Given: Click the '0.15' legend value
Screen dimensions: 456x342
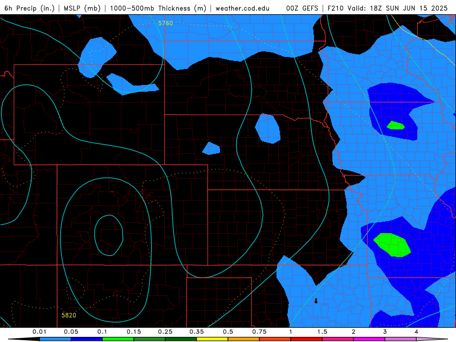Looking at the screenshot, I should (134, 332).
